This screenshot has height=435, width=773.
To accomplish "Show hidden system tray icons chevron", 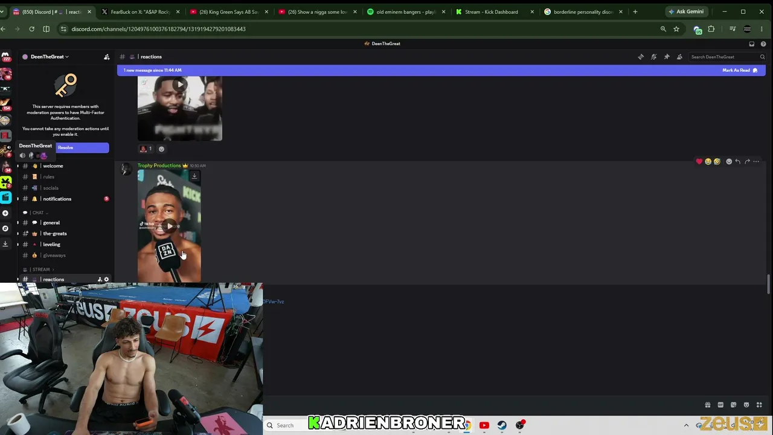I will click(686, 425).
